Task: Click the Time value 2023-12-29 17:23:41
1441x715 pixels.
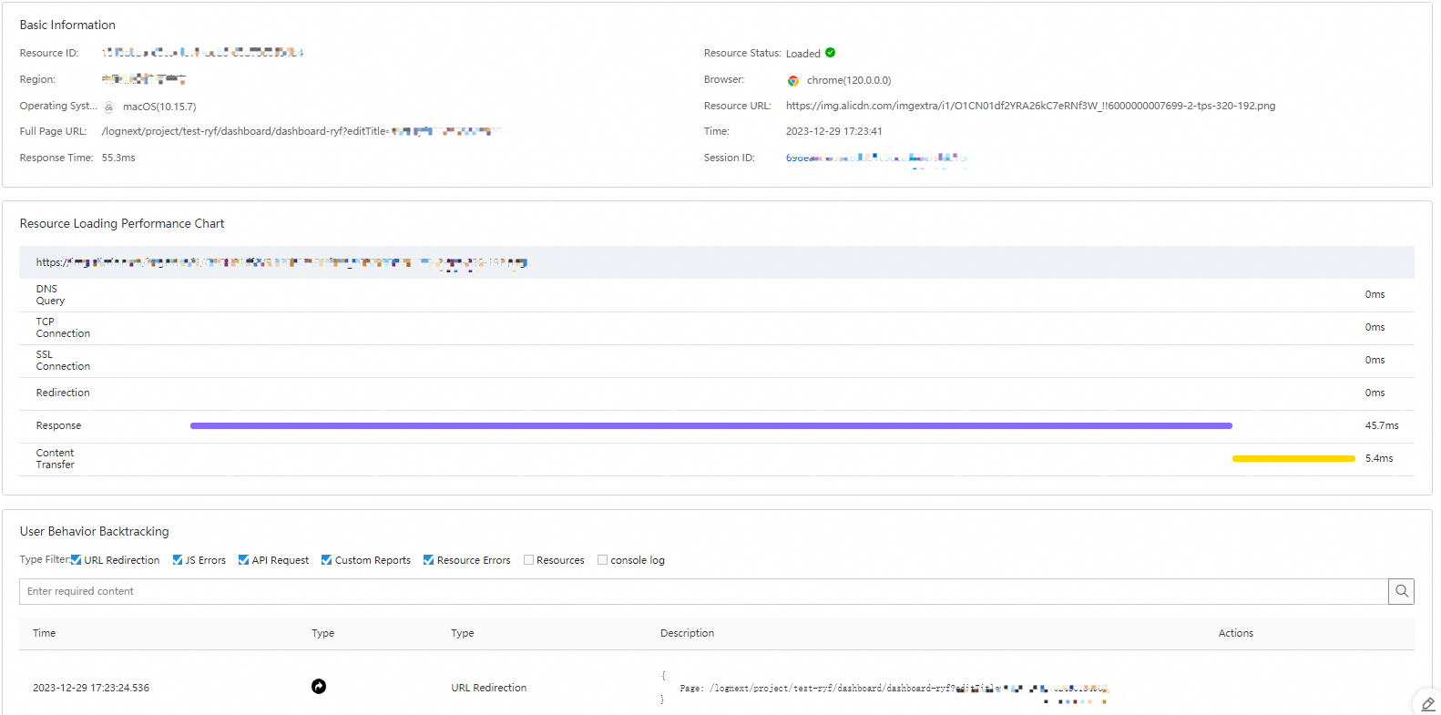Action: pyautogui.click(x=833, y=131)
